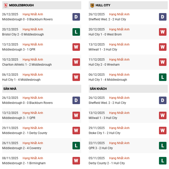Open Hạng Nhất Anh link for 11/12/2025 match
The height and width of the screenshot is (169, 169).
coord(119,60)
